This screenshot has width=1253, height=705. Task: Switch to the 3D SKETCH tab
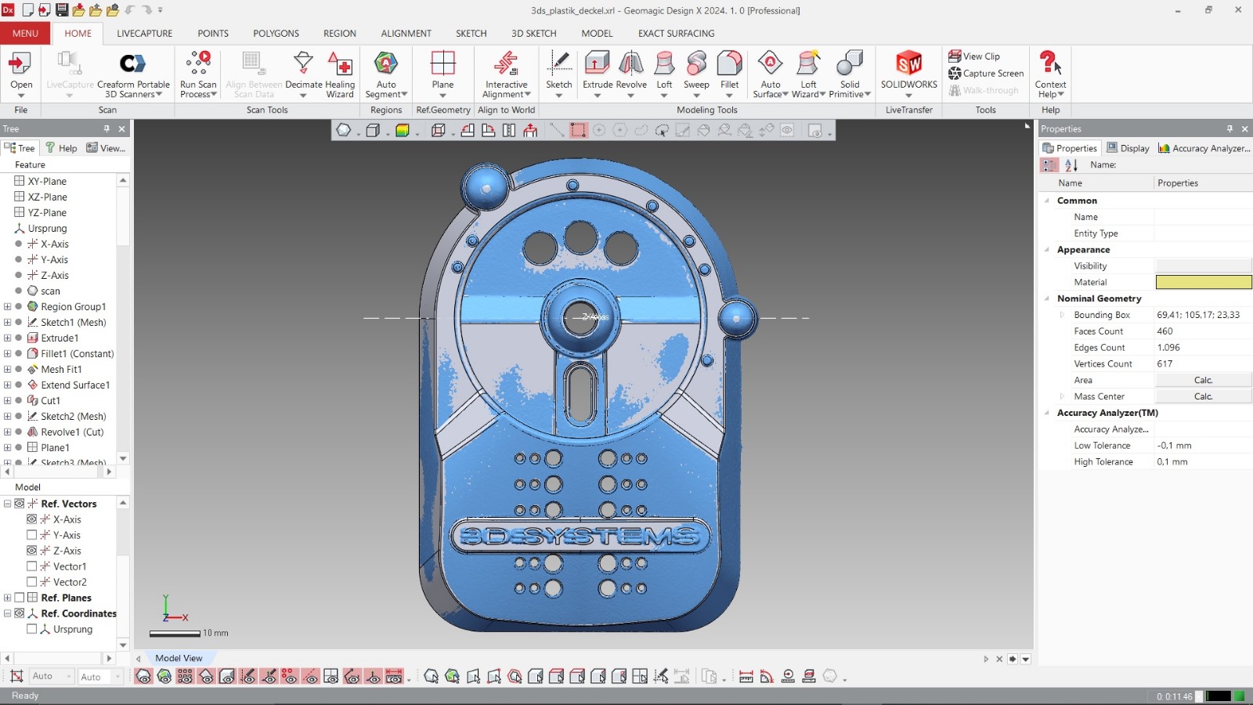[533, 34]
